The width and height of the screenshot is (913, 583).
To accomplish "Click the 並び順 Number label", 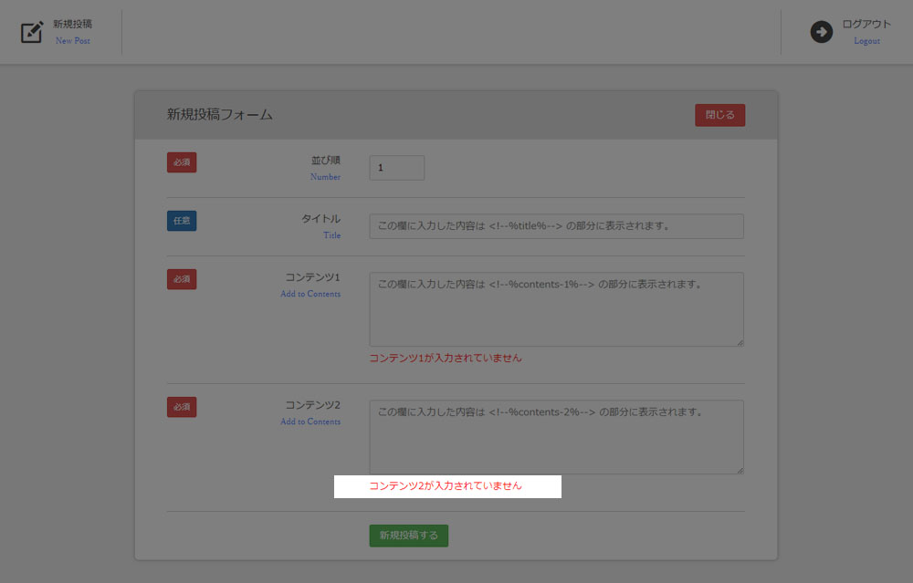I will 325,168.
